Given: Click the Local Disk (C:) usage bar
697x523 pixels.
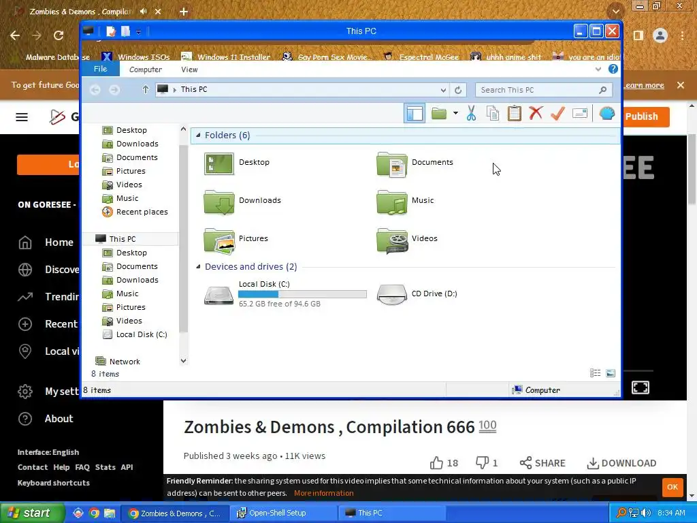Looking at the screenshot, I should click(302, 294).
